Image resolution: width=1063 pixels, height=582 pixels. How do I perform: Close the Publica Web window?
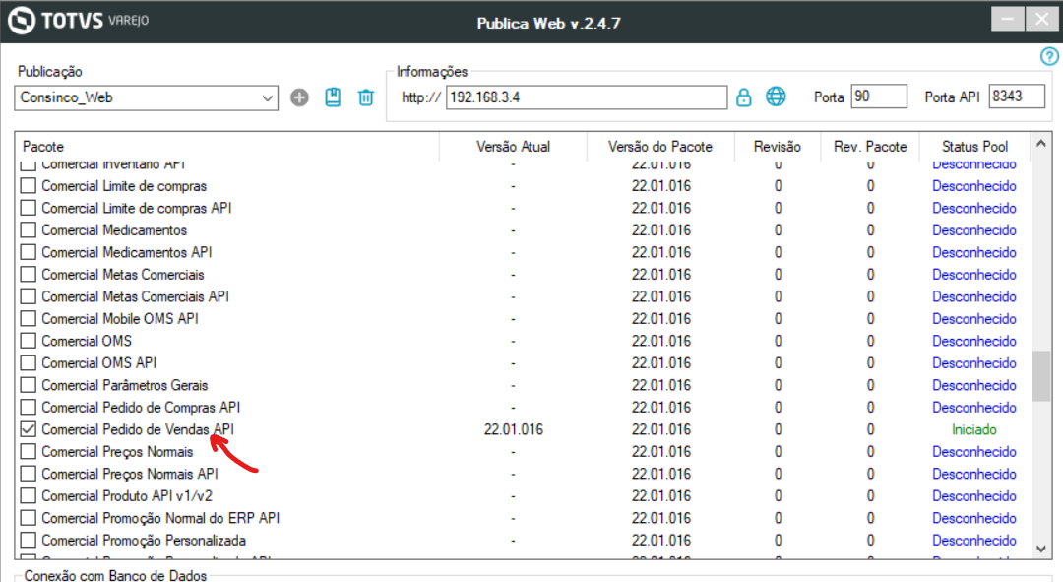(x=1042, y=19)
